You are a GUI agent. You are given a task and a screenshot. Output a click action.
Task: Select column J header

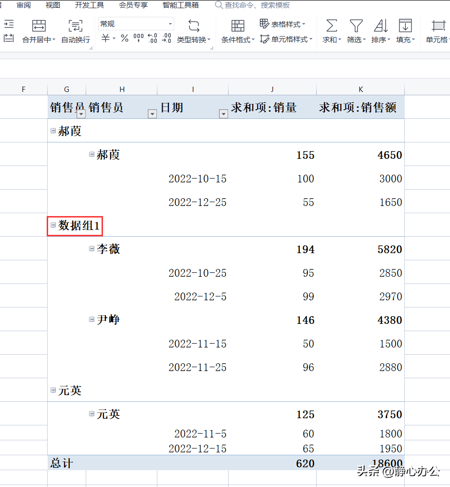coord(272,90)
